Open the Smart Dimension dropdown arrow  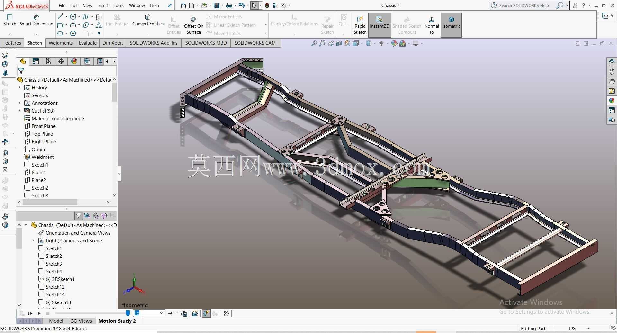(36, 34)
